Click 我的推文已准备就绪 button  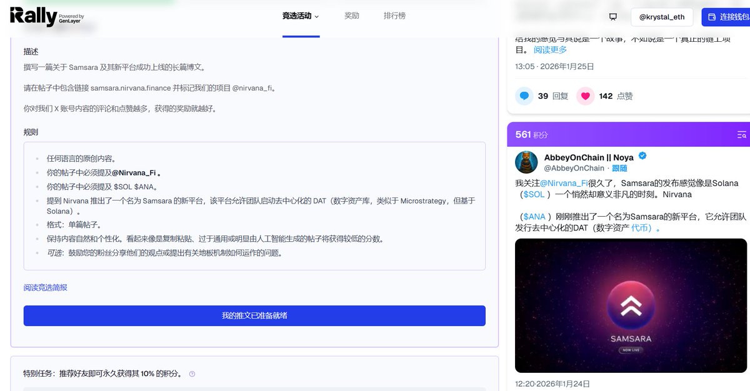[x=254, y=315]
